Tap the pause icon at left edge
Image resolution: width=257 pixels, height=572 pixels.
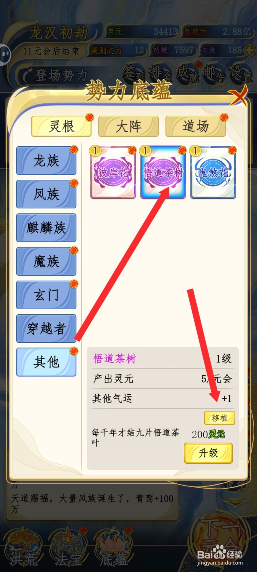(5, 54)
